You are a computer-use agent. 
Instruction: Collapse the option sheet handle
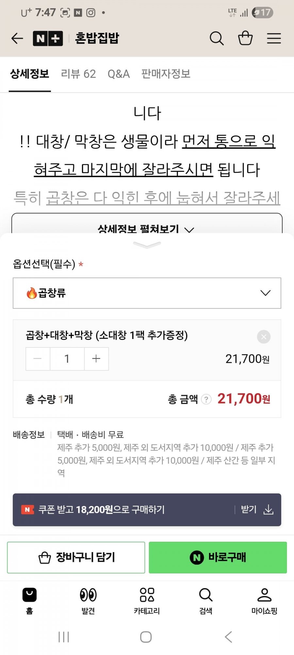(147, 245)
